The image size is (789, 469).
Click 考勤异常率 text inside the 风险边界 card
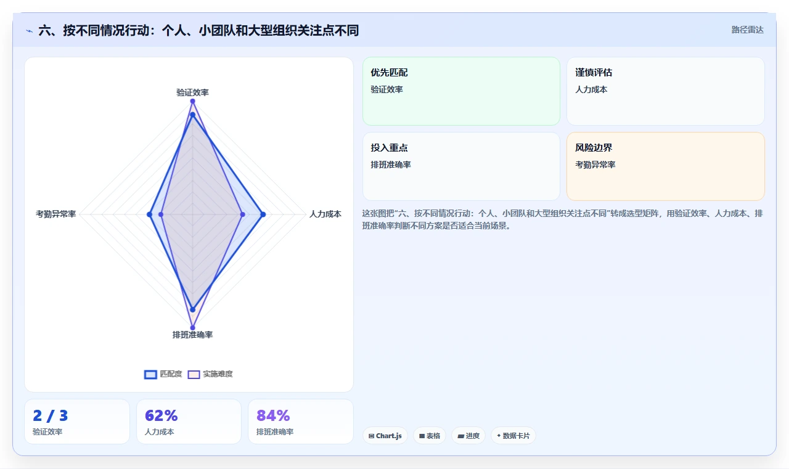595,165
